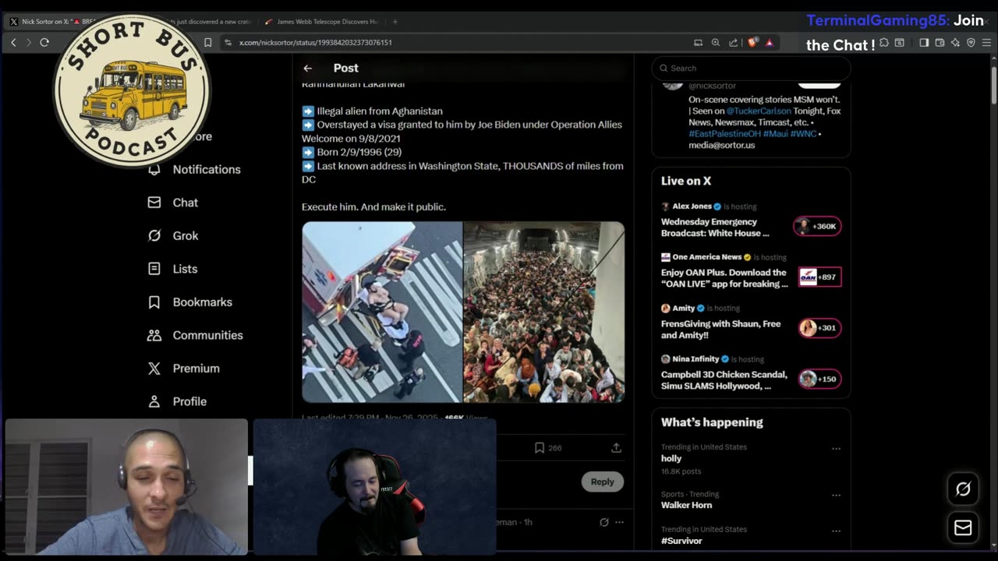Click the Brave Shields lion icon
The width and height of the screenshot is (998, 561).
coord(752,42)
